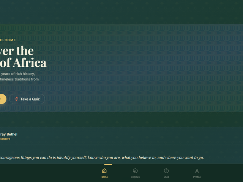Click the yellow active-tab indicator above Home
This screenshot has height=182, width=243.
108,164
